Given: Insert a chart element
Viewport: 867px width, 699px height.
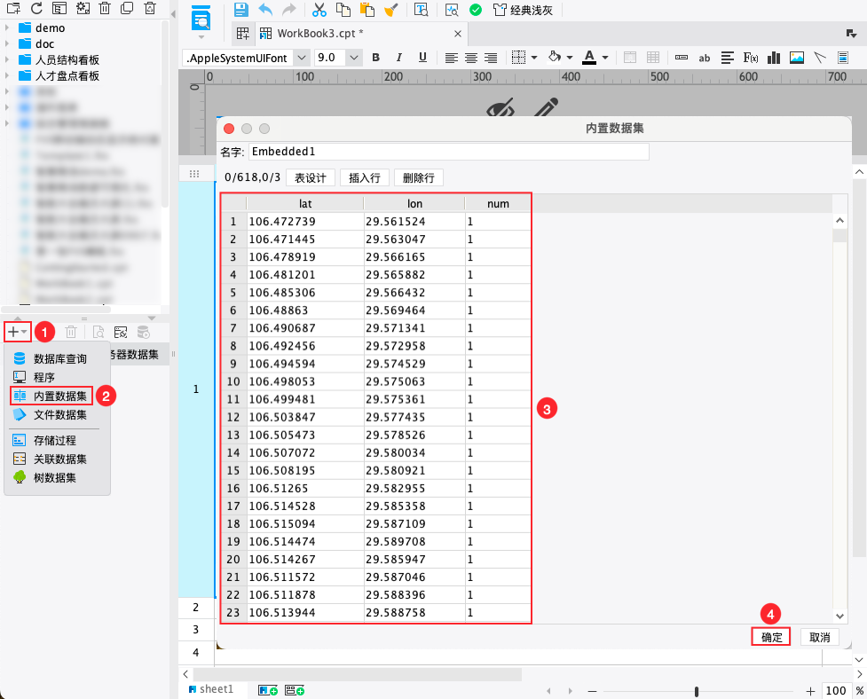Looking at the screenshot, I should tap(774, 58).
